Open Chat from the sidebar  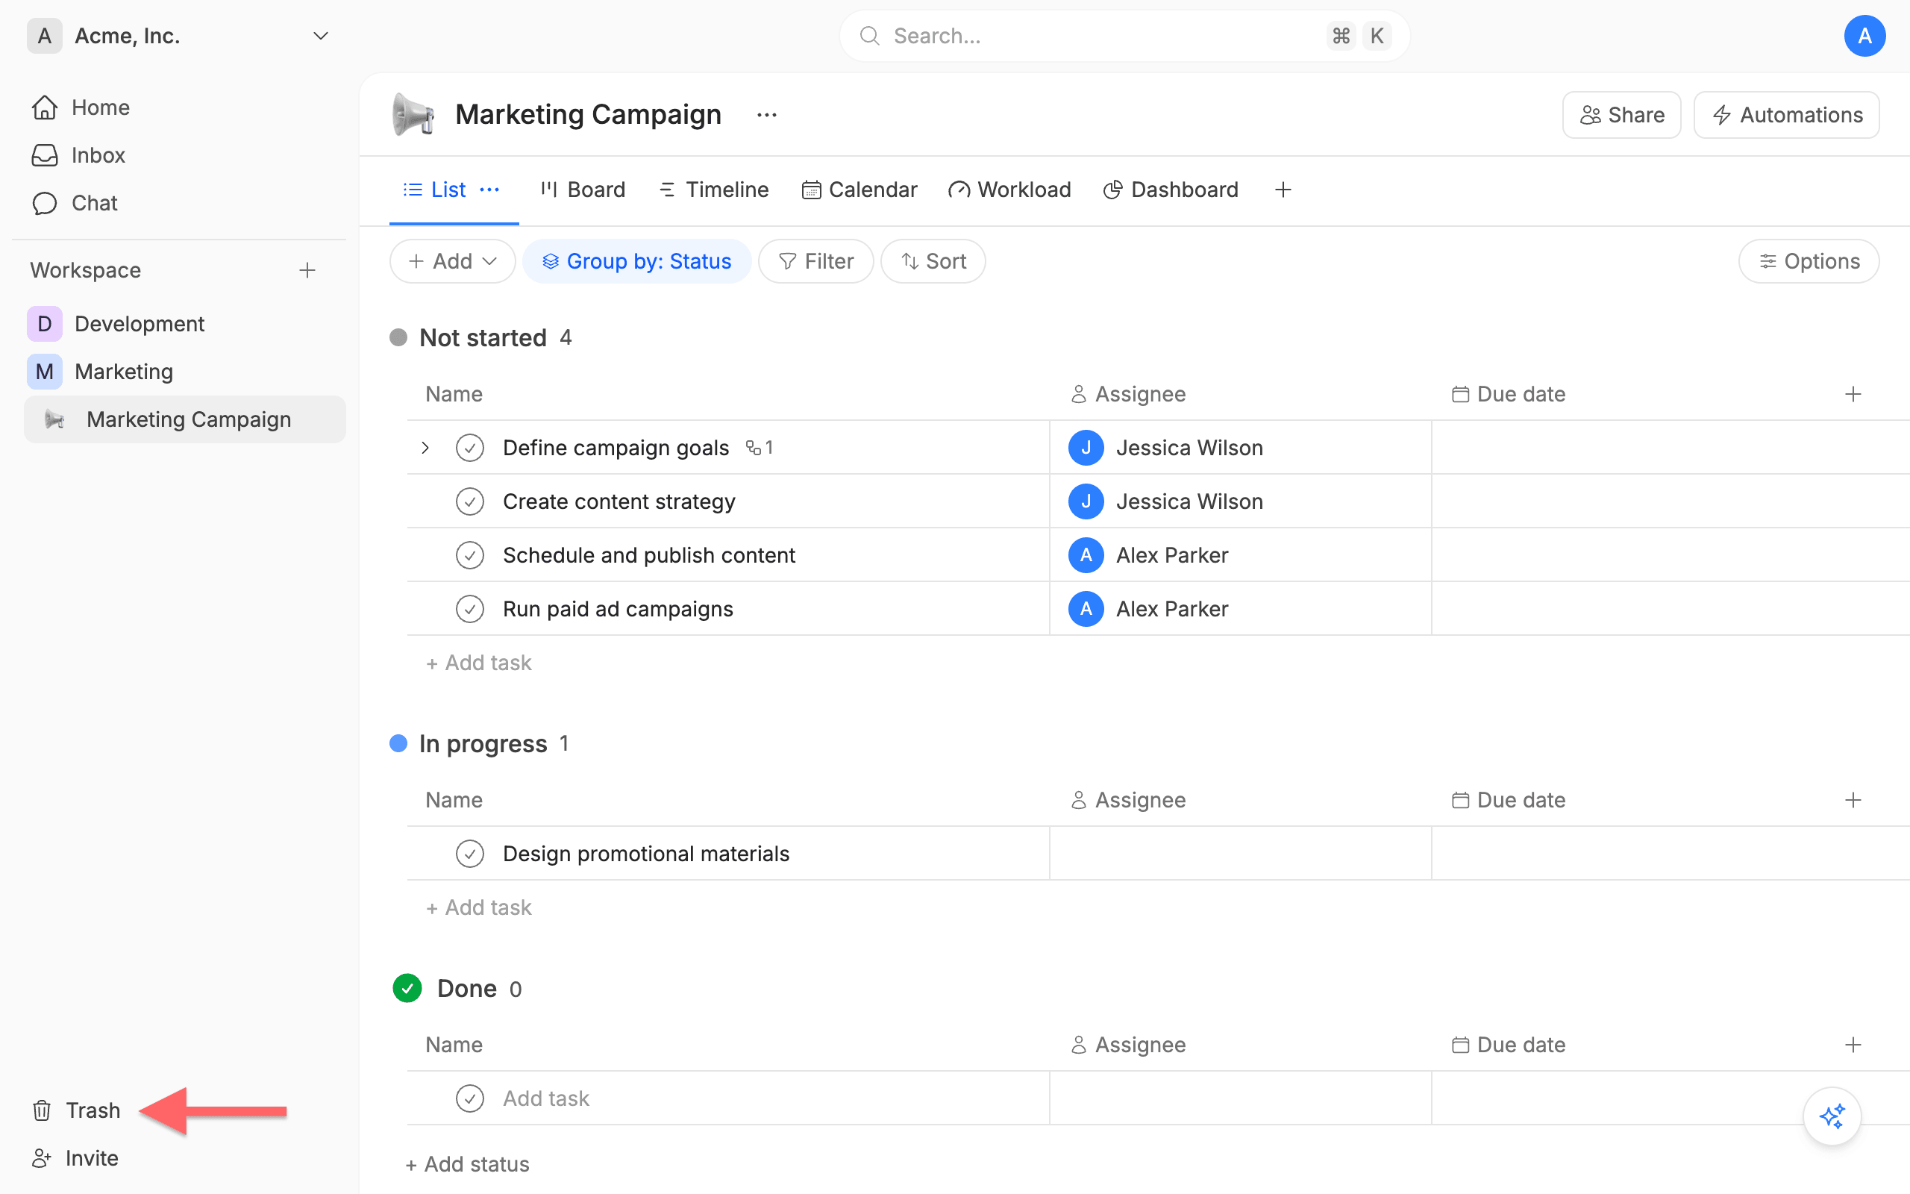pos(74,203)
